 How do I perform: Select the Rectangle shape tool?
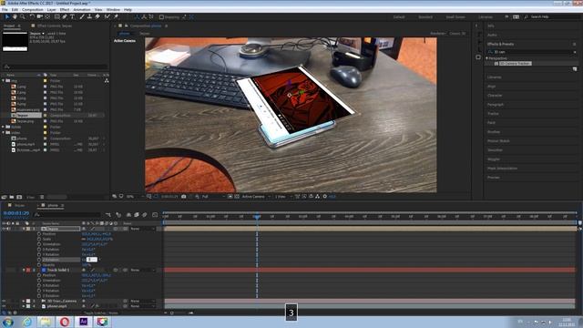click(56, 16)
